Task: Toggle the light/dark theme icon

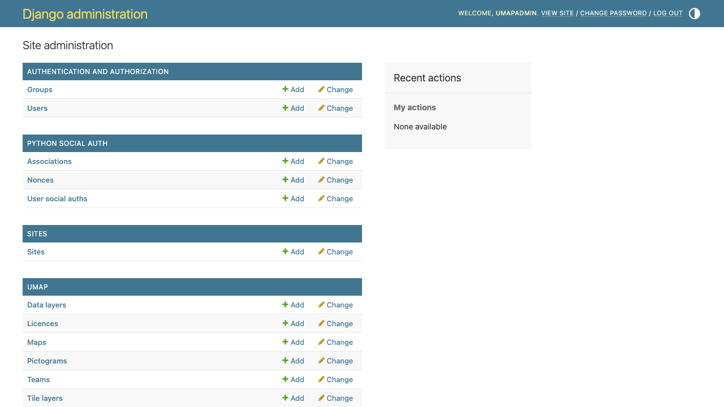Action: 695,14
